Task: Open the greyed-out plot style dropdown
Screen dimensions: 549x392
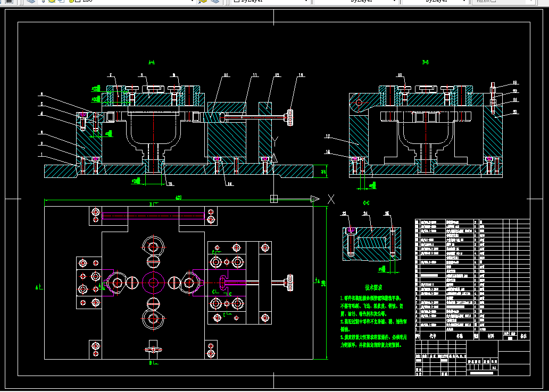Action: click(x=503, y=1)
